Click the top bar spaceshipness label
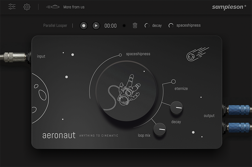 (188, 25)
